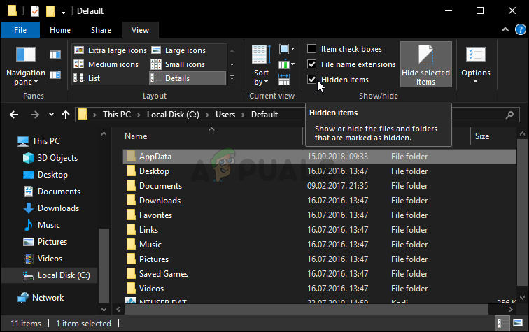Open the Navigation pane dropdown

coord(26,66)
